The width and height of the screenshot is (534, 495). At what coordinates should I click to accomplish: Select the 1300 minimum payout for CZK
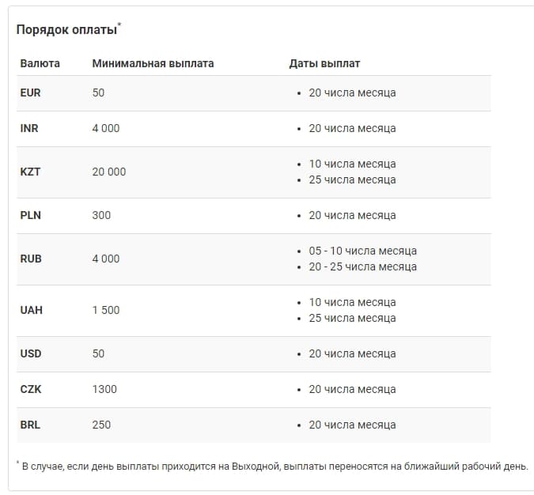point(104,389)
